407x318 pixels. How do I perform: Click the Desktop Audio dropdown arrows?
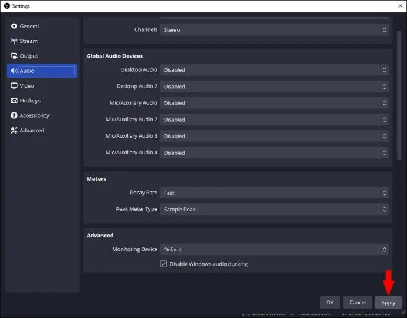point(385,70)
